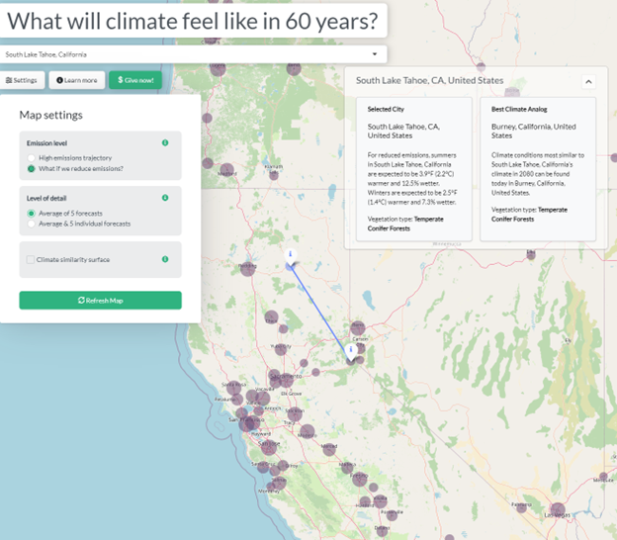Screen dimensions: 617x540
Task: Collapse the South Lake Tahoe info panel
Action: [588, 82]
